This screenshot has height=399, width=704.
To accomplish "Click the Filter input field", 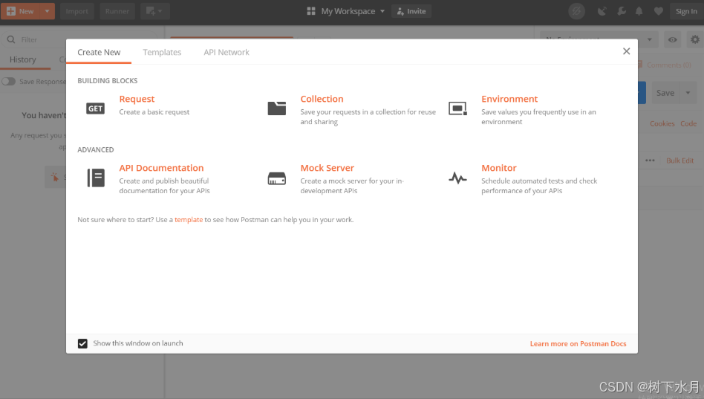I will click(80, 39).
